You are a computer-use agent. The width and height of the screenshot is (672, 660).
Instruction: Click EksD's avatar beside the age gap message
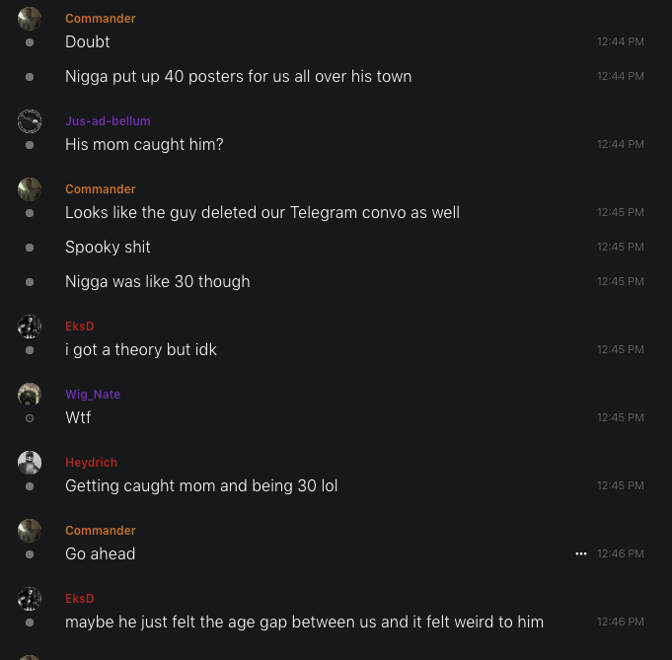coord(30,599)
